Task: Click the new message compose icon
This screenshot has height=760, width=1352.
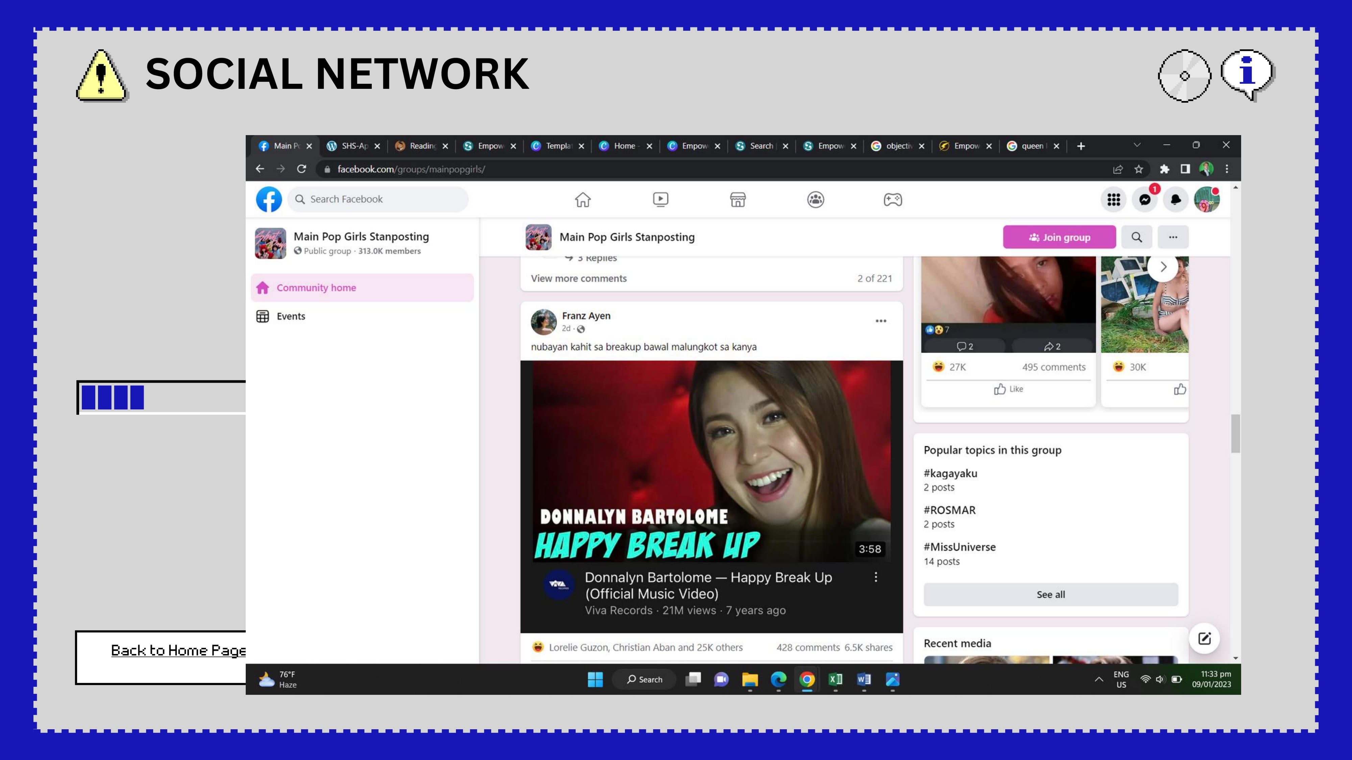Action: coord(1205,638)
